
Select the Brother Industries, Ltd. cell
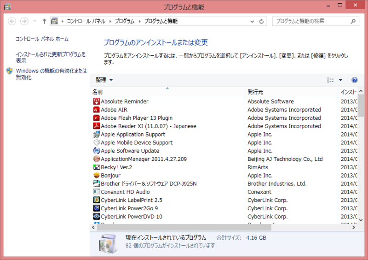click(277, 183)
